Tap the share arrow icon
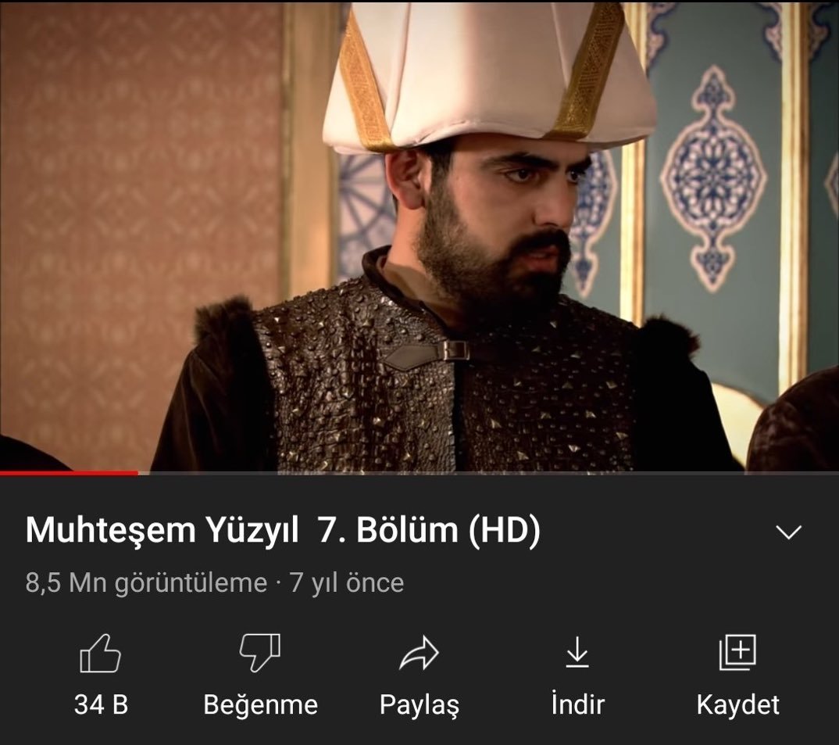 (419, 653)
